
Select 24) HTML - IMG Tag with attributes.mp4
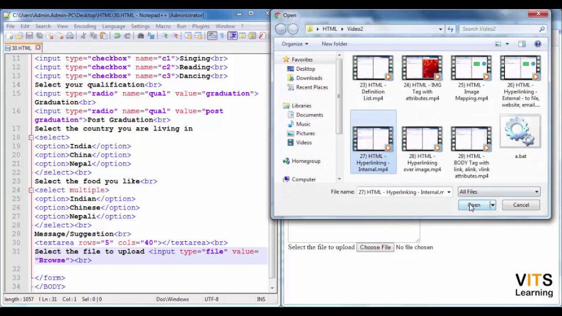point(422,78)
